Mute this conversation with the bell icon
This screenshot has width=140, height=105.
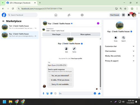pos(116,38)
